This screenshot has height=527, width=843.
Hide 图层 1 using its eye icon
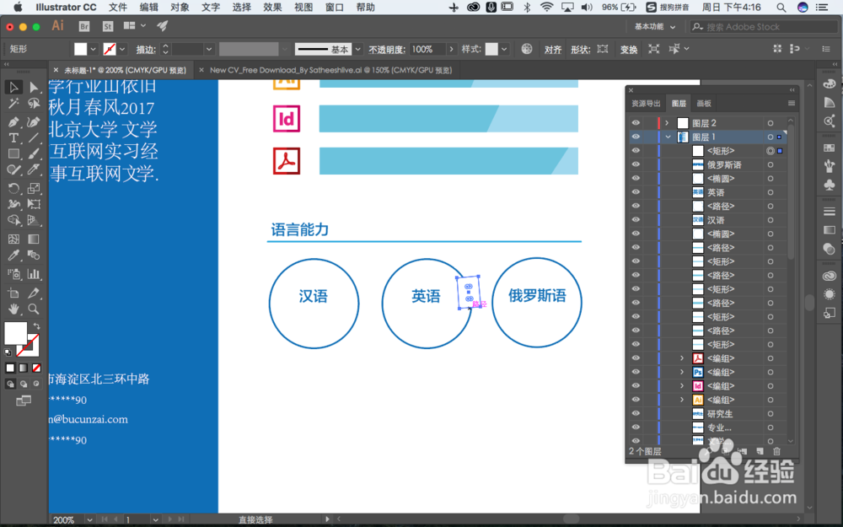coord(636,137)
